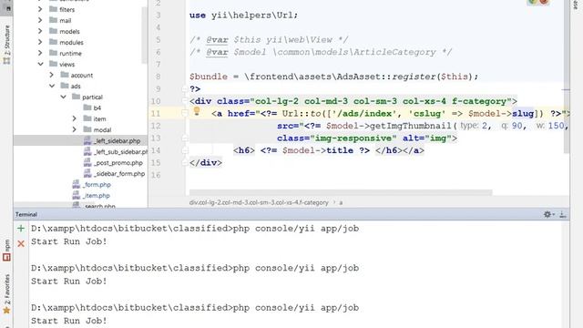
Task: Click 'use yii\helpers\Url;' on line 3
Action: 243,15
